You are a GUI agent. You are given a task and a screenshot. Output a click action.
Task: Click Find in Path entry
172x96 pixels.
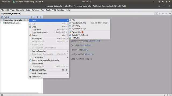(49, 38)
